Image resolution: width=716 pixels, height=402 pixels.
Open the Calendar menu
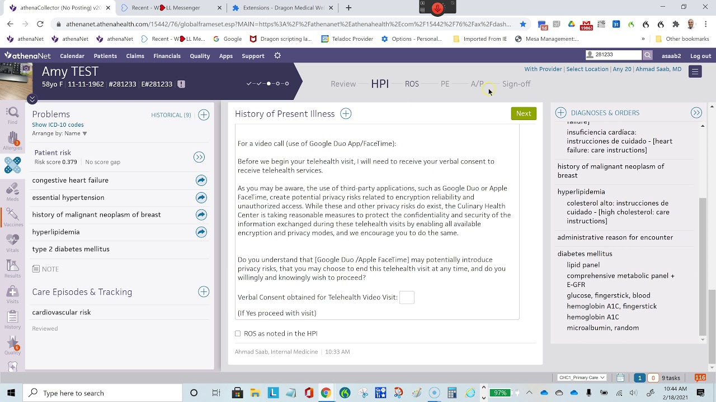pyautogui.click(x=72, y=56)
